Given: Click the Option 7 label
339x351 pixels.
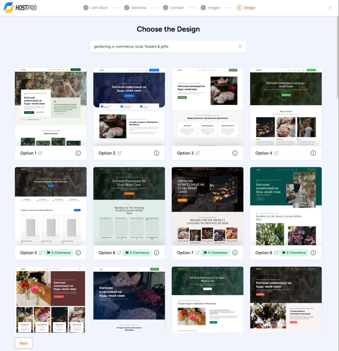Looking at the screenshot, I should [x=185, y=253].
